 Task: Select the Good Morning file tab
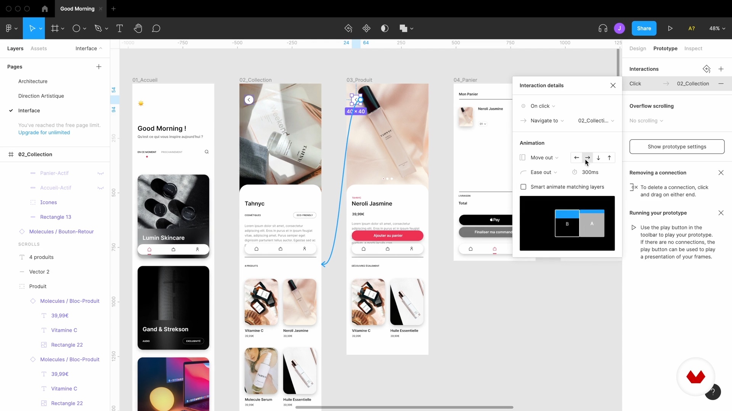[77, 8]
